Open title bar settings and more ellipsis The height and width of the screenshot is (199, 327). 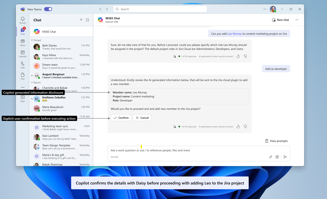(x=265, y=9)
